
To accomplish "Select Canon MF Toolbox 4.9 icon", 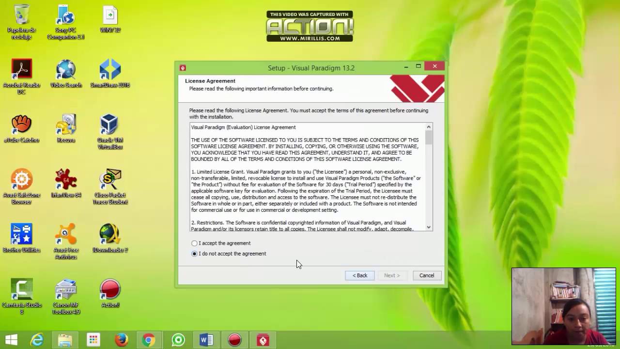I will click(x=66, y=297).
